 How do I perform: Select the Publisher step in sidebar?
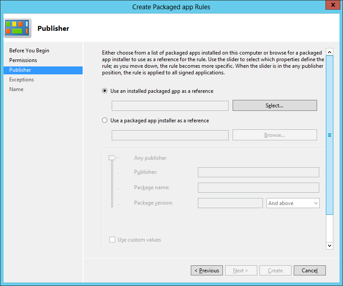[20, 70]
